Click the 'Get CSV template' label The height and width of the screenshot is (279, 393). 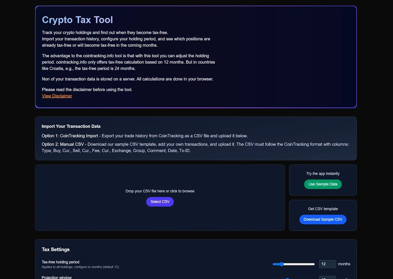pos(323,209)
